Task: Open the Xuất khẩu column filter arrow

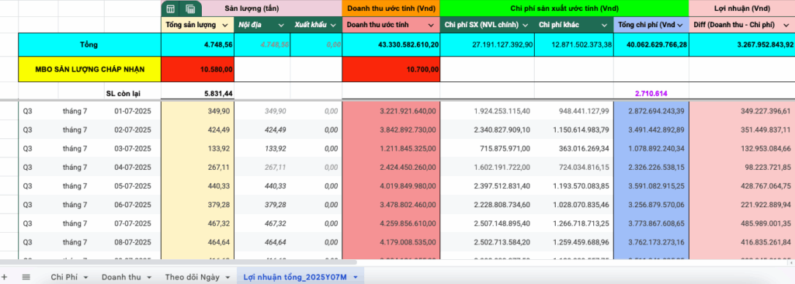Action: (x=333, y=25)
